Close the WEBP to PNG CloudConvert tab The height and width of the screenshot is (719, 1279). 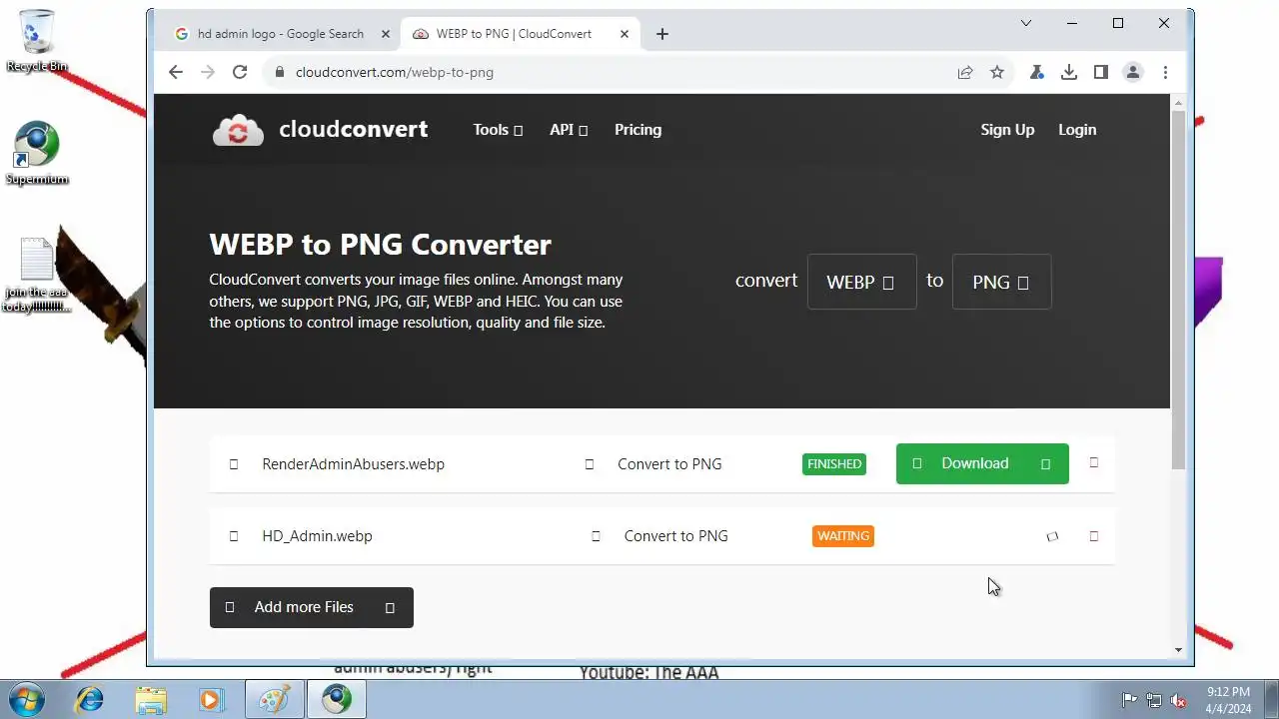(x=625, y=34)
